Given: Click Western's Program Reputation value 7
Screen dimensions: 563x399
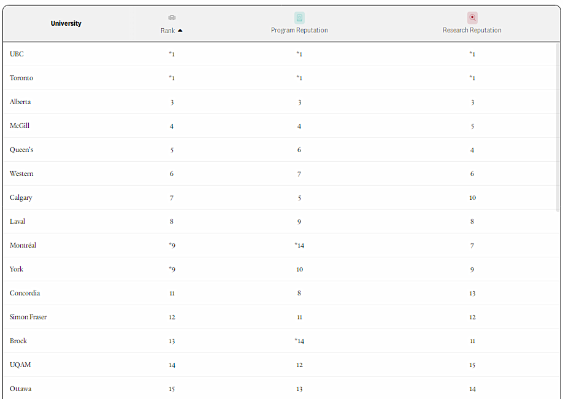Looking at the screenshot, I should coord(299,174).
